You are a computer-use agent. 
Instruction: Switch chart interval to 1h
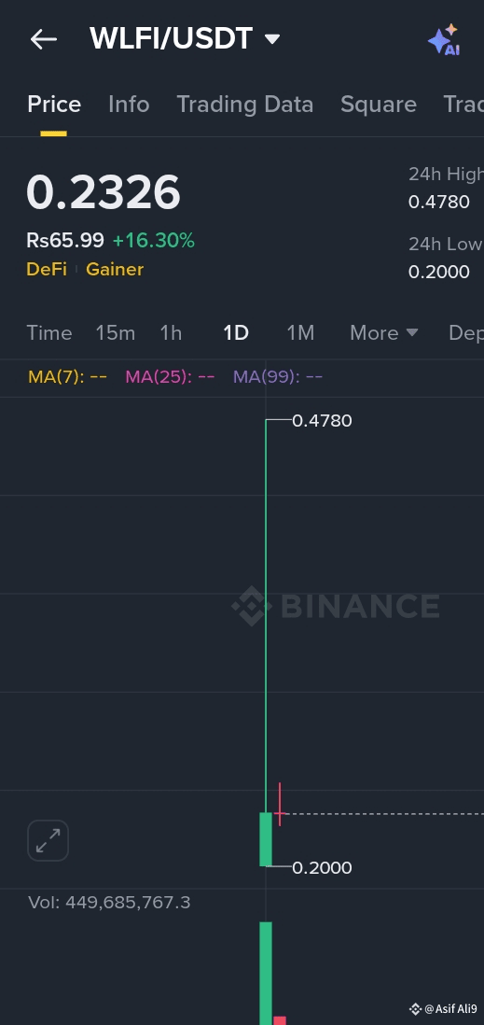pos(172,332)
